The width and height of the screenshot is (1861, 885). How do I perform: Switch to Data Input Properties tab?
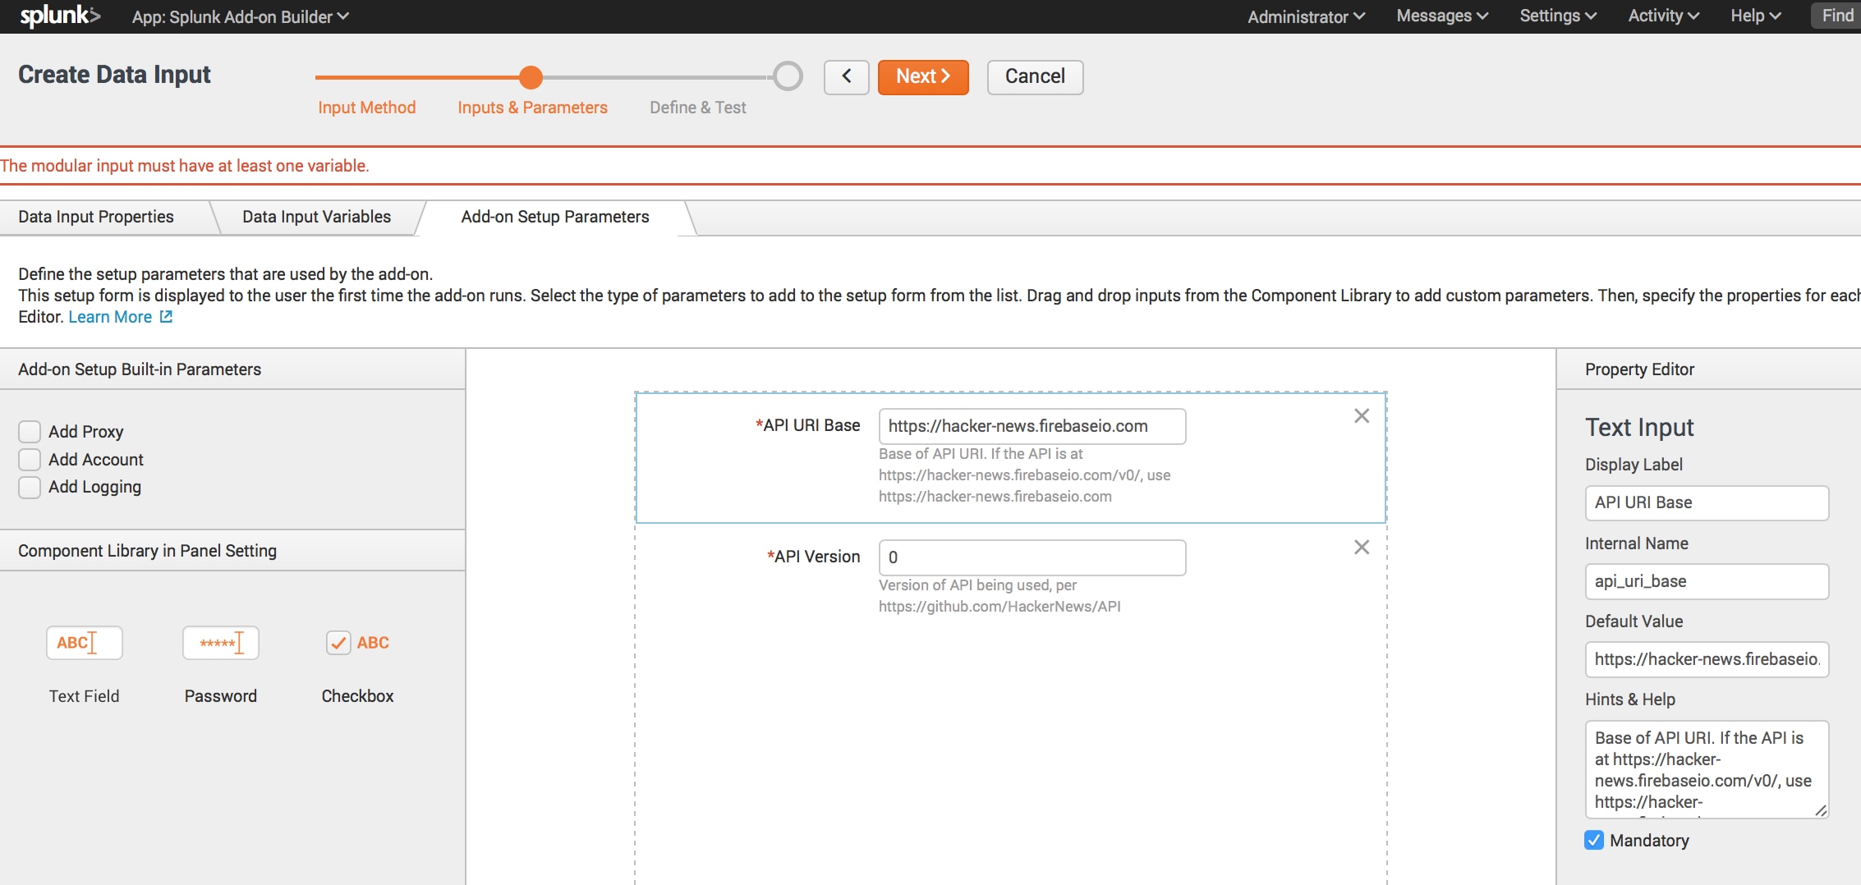click(96, 217)
